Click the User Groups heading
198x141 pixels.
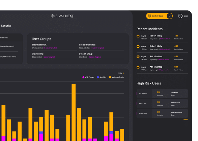41,39
